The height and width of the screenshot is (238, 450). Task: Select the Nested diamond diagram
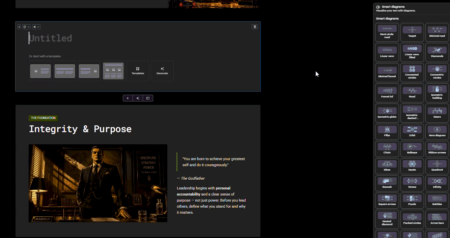tap(387, 219)
